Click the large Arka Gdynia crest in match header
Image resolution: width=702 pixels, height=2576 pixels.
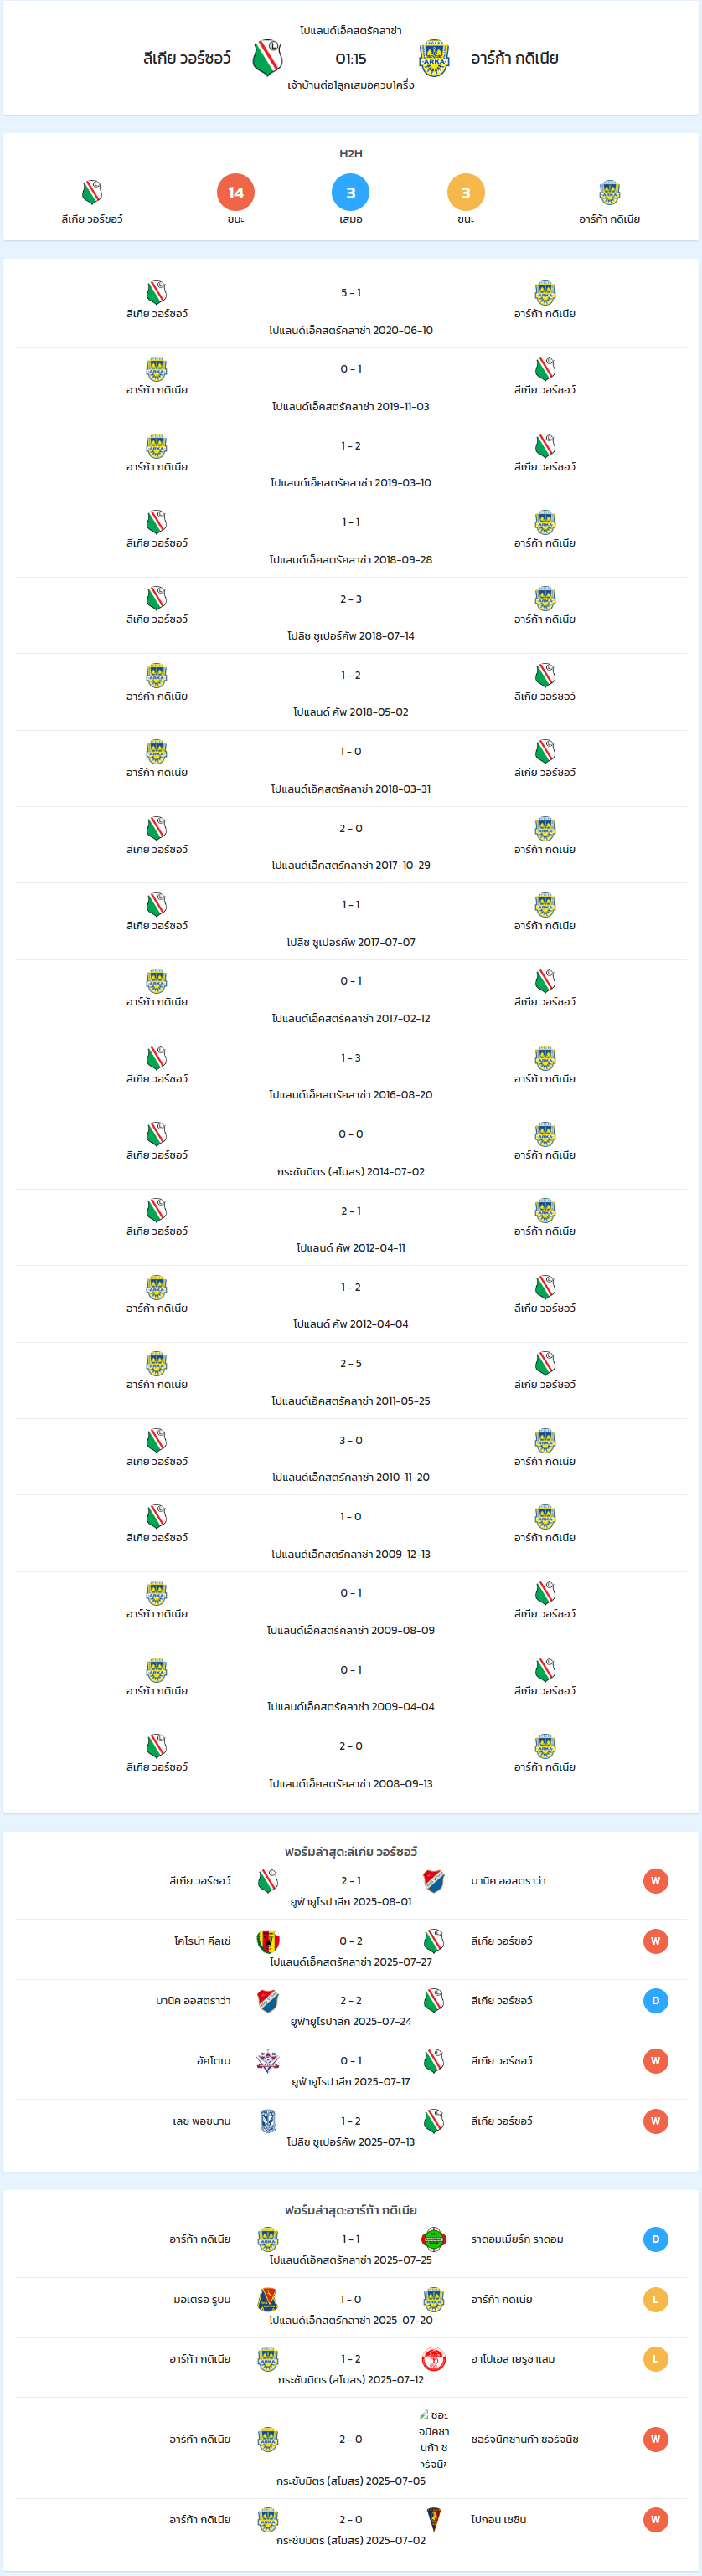[434, 58]
